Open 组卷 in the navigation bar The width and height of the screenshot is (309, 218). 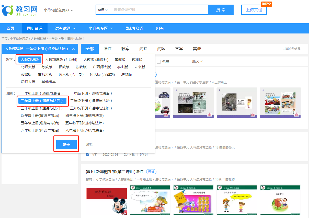coord(160,28)
